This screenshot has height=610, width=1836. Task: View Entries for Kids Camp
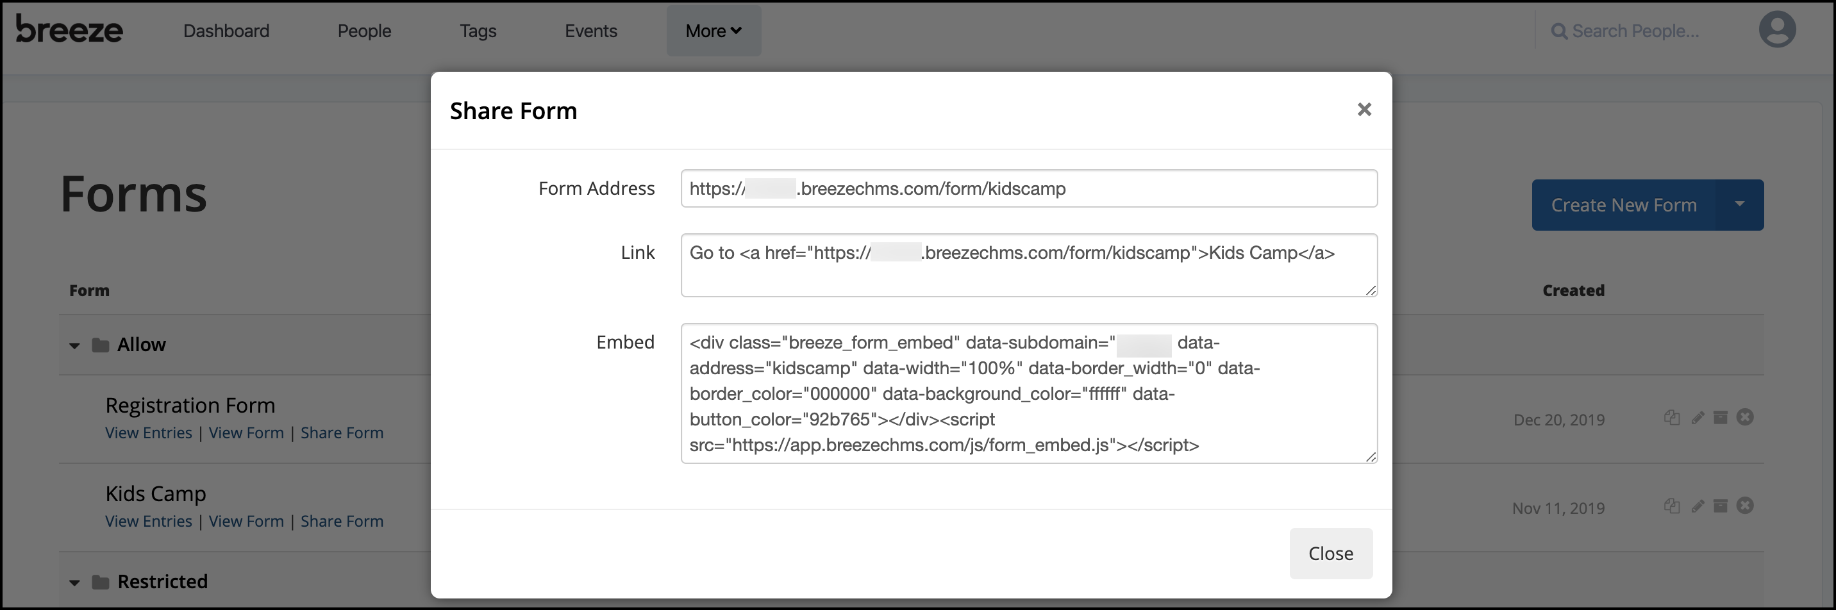point(148,521)
